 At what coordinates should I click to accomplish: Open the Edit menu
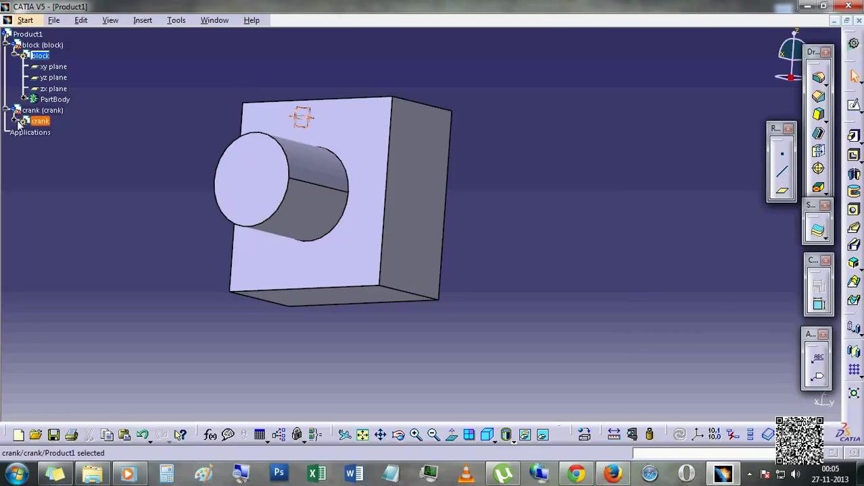point(81,20)
